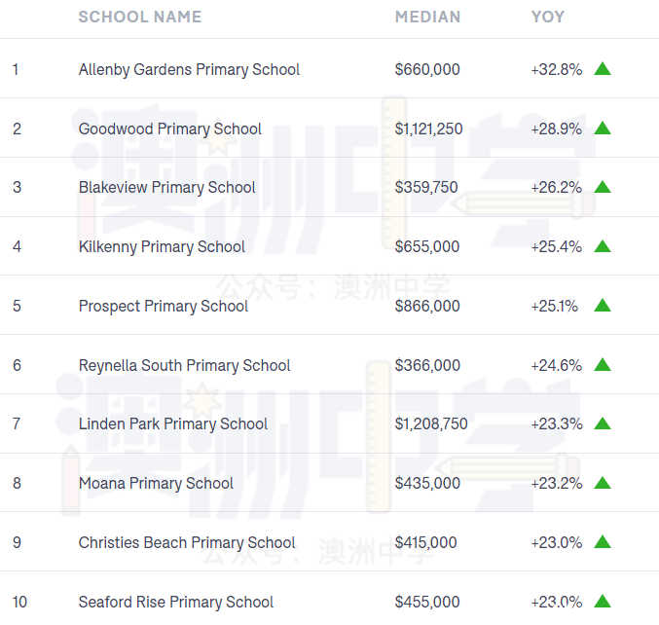Click the $1,121,250 median price
Image resolution: width=659 pixels, height=625 pixels.
(x=428, y=129)
